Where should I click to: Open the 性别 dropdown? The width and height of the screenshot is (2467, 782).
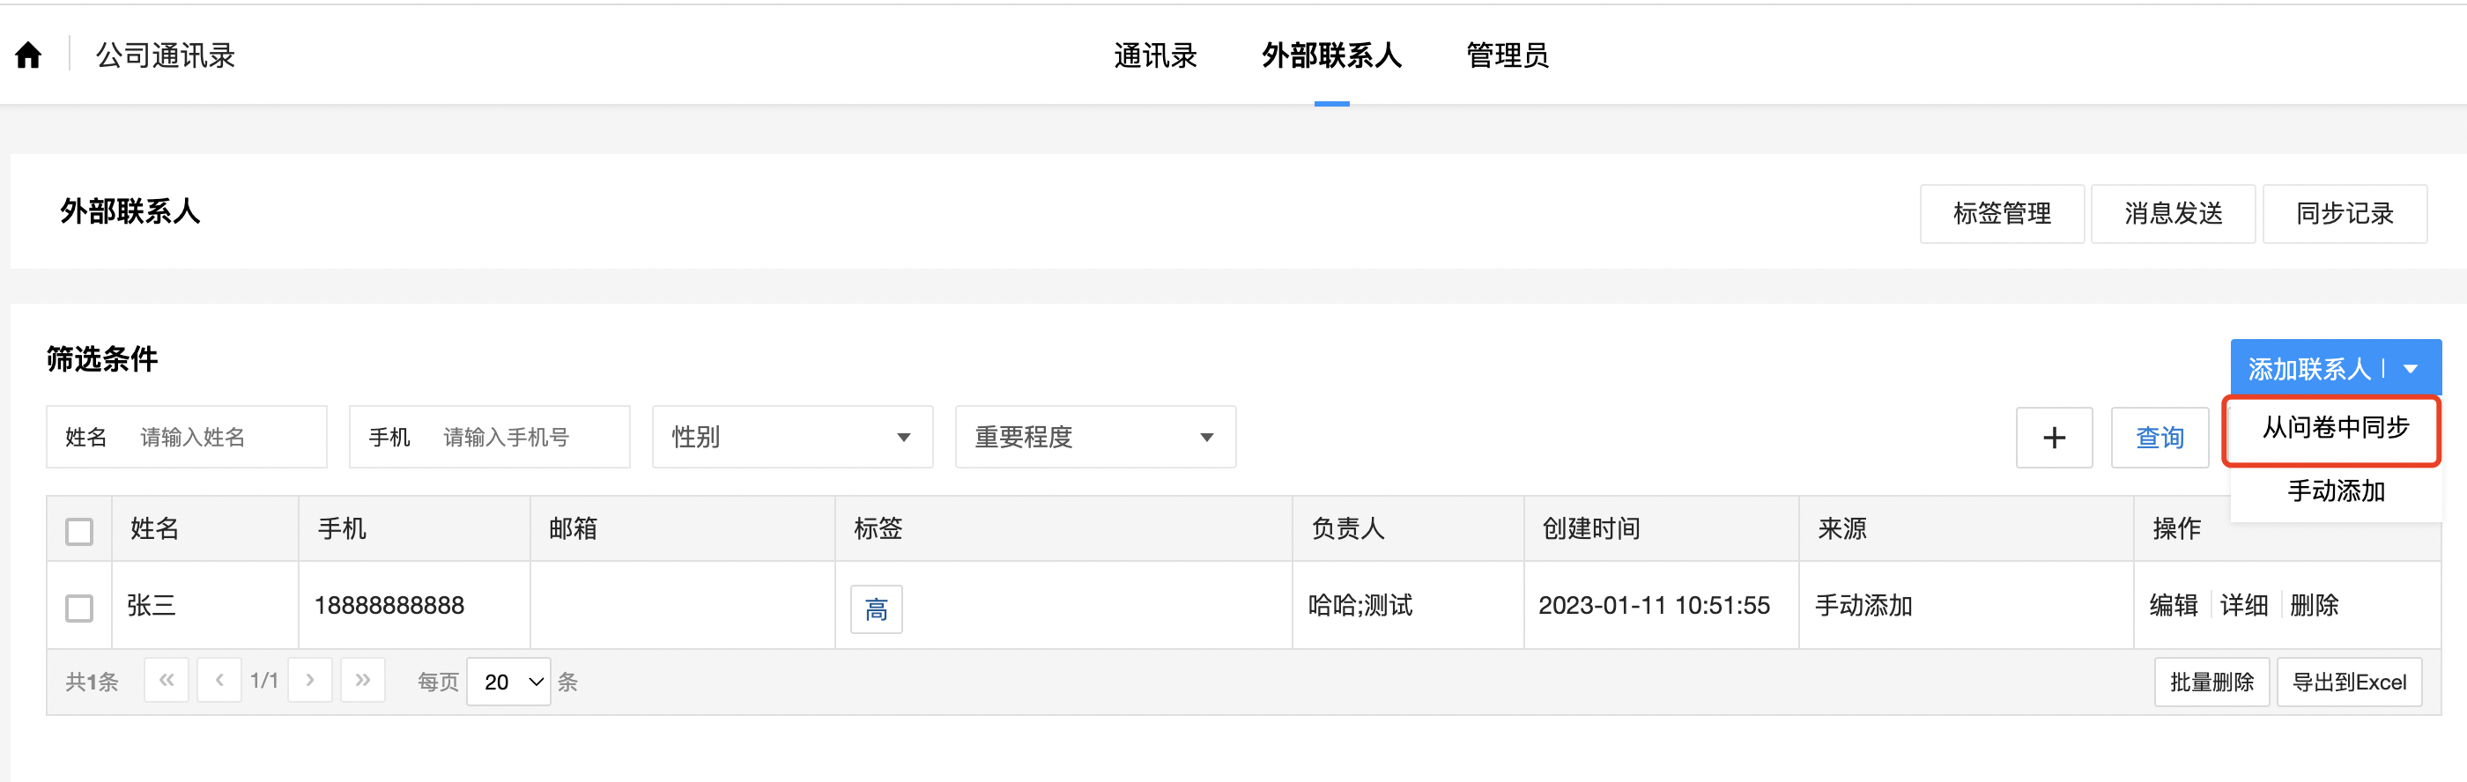pos(792,438)
